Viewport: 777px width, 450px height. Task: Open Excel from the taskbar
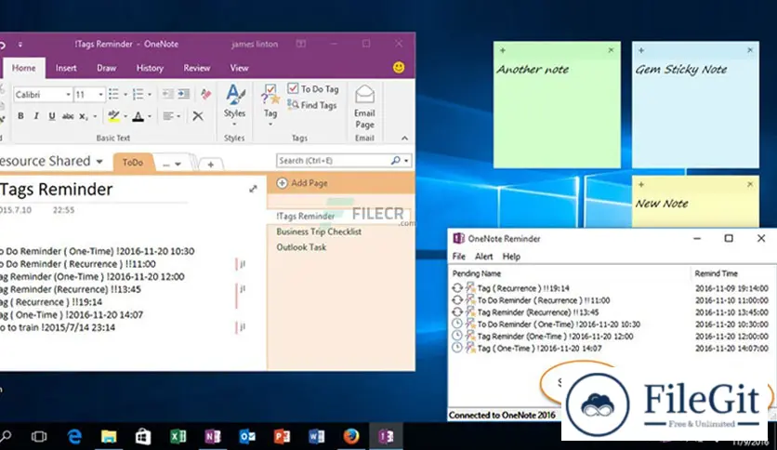[178, 437]
